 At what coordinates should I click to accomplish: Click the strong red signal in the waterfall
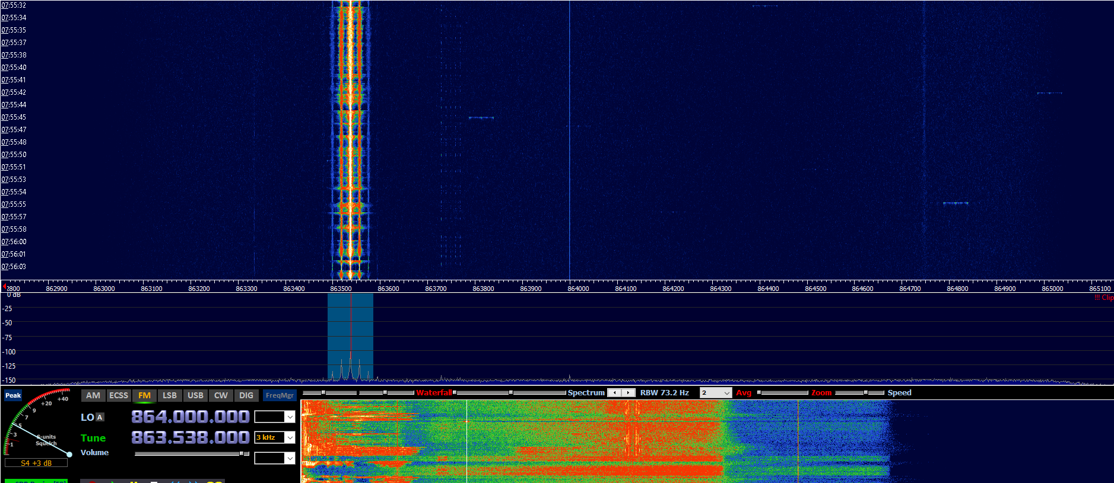pos(350,139)
